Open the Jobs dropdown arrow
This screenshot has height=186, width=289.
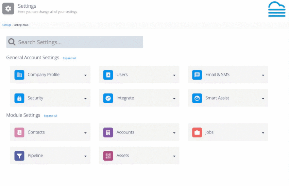click(x=263, y=133)
